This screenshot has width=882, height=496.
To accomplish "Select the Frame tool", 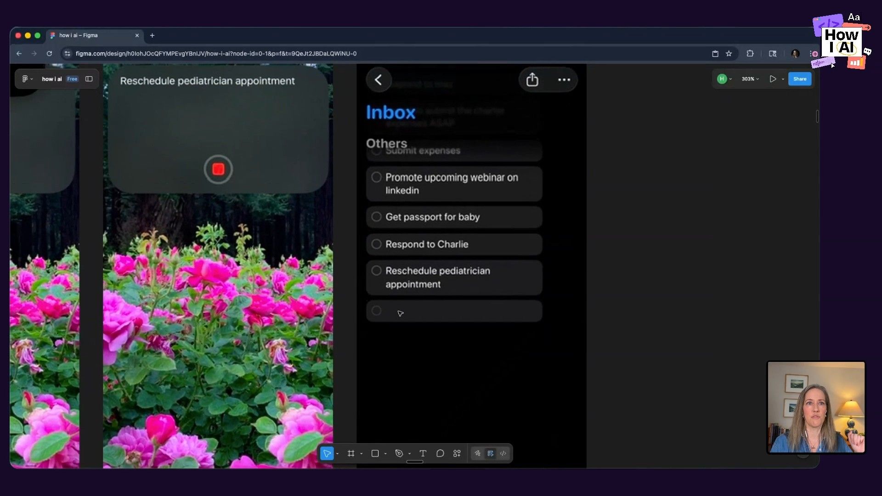I will coord(351,453).
